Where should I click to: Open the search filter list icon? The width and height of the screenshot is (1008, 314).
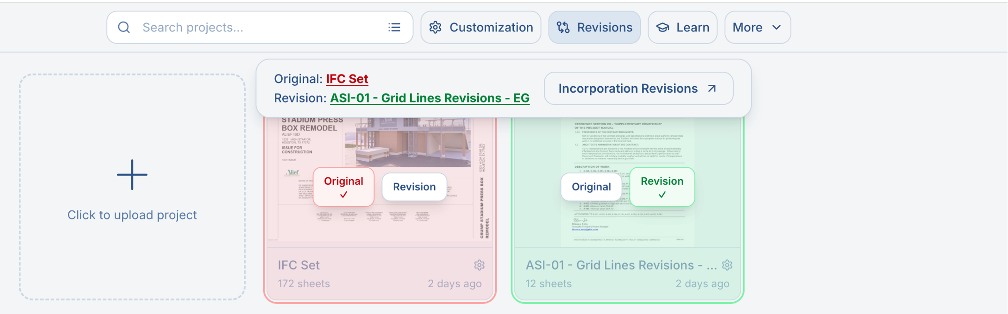394,28
